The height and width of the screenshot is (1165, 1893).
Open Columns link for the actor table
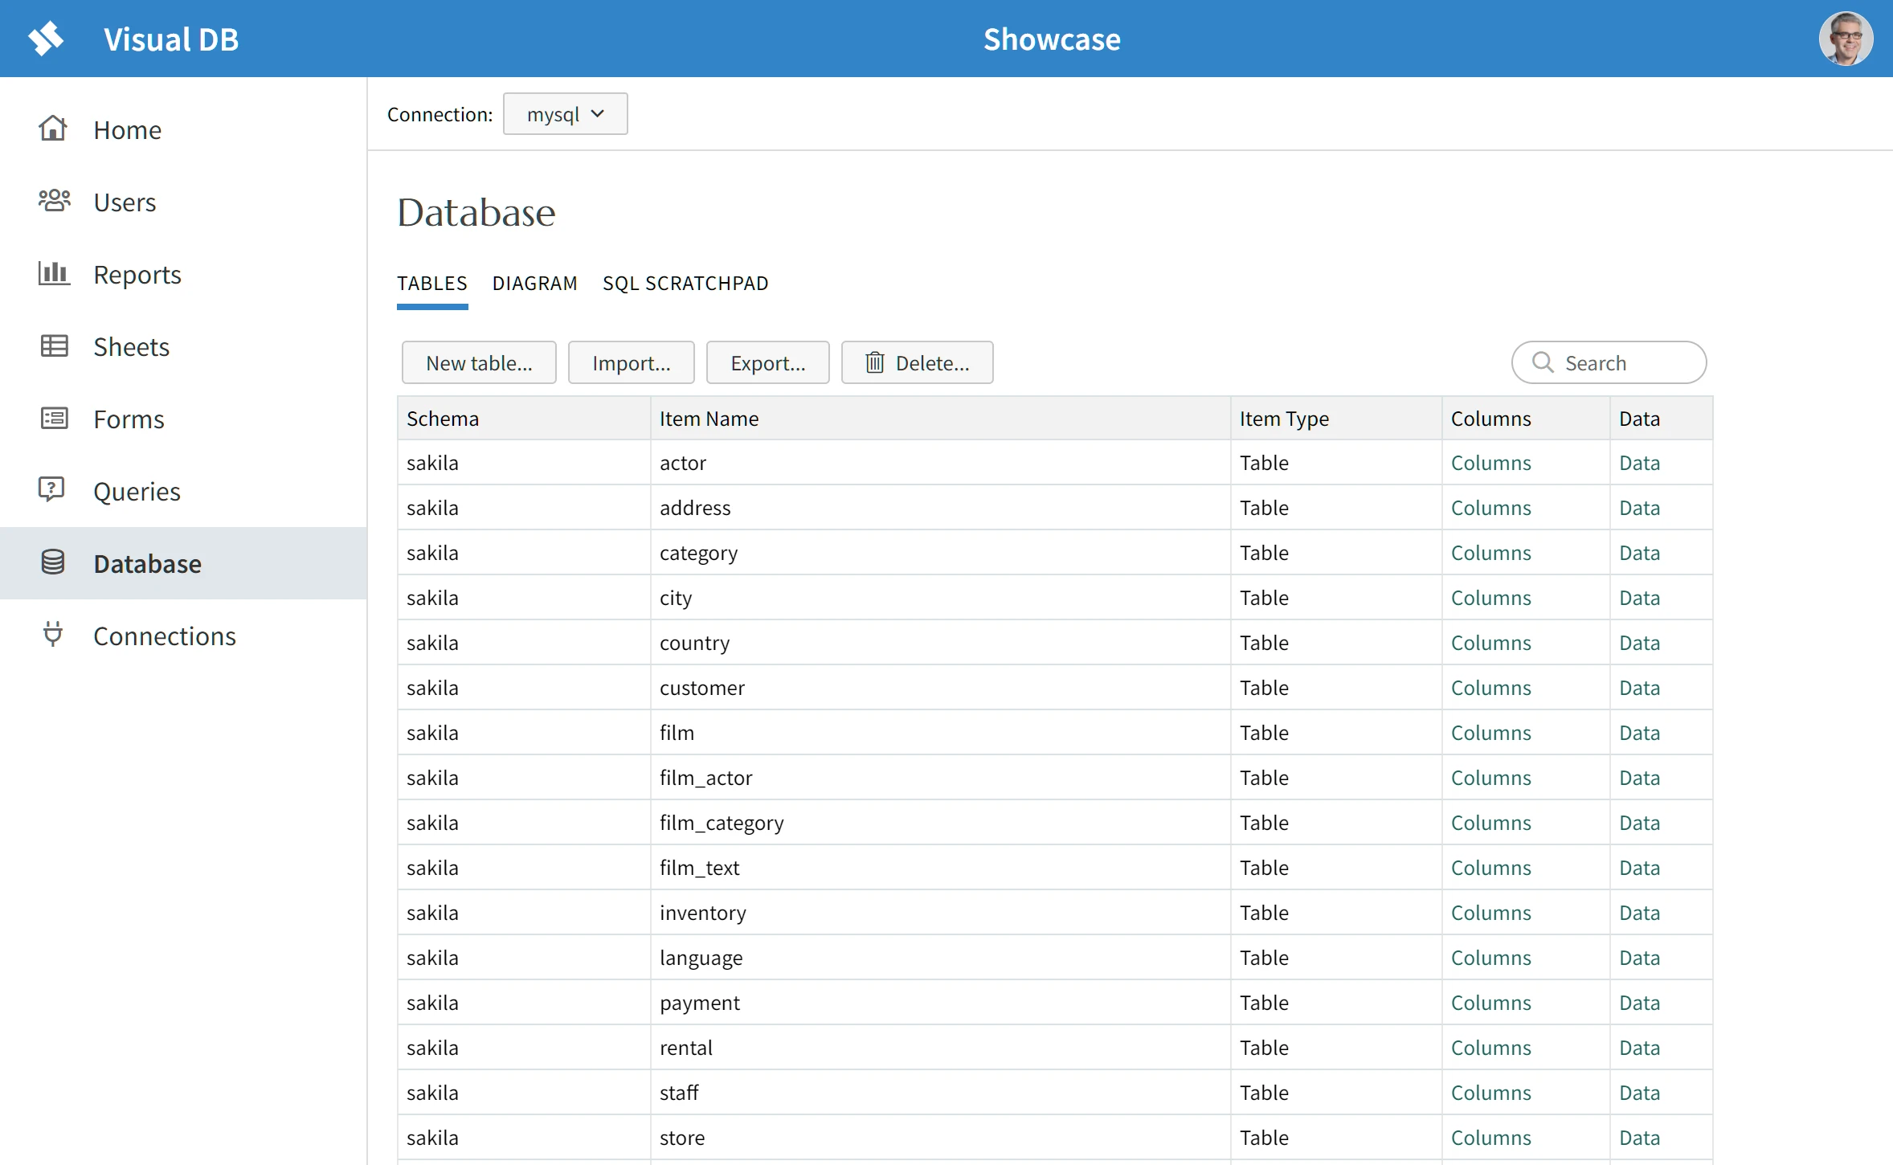[x=1490, y=464]
